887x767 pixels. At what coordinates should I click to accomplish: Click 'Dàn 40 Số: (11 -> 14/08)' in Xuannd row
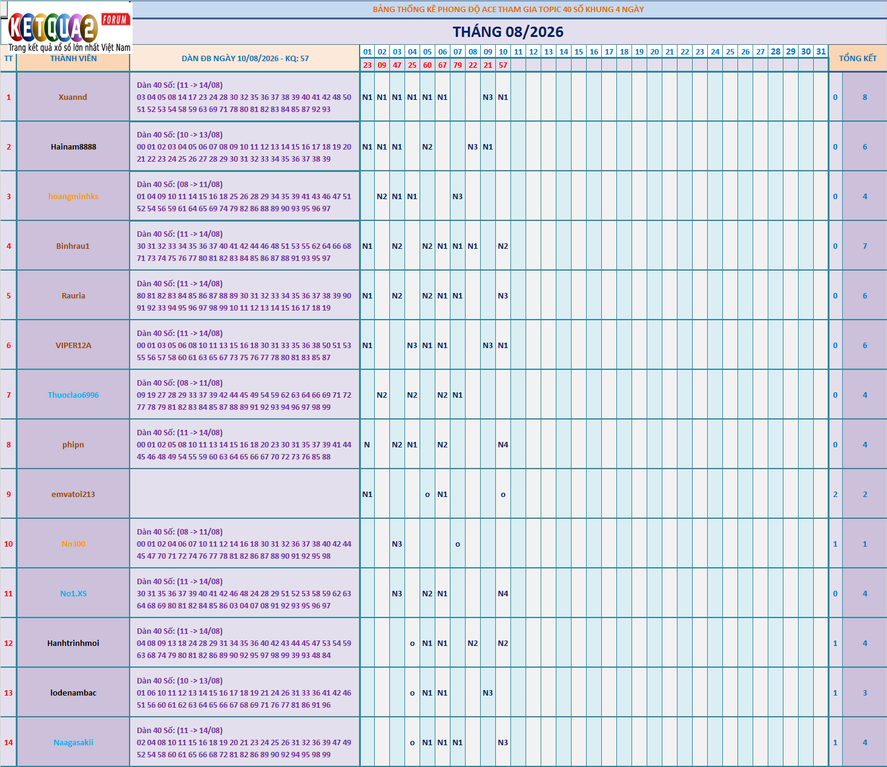point(180,85)
